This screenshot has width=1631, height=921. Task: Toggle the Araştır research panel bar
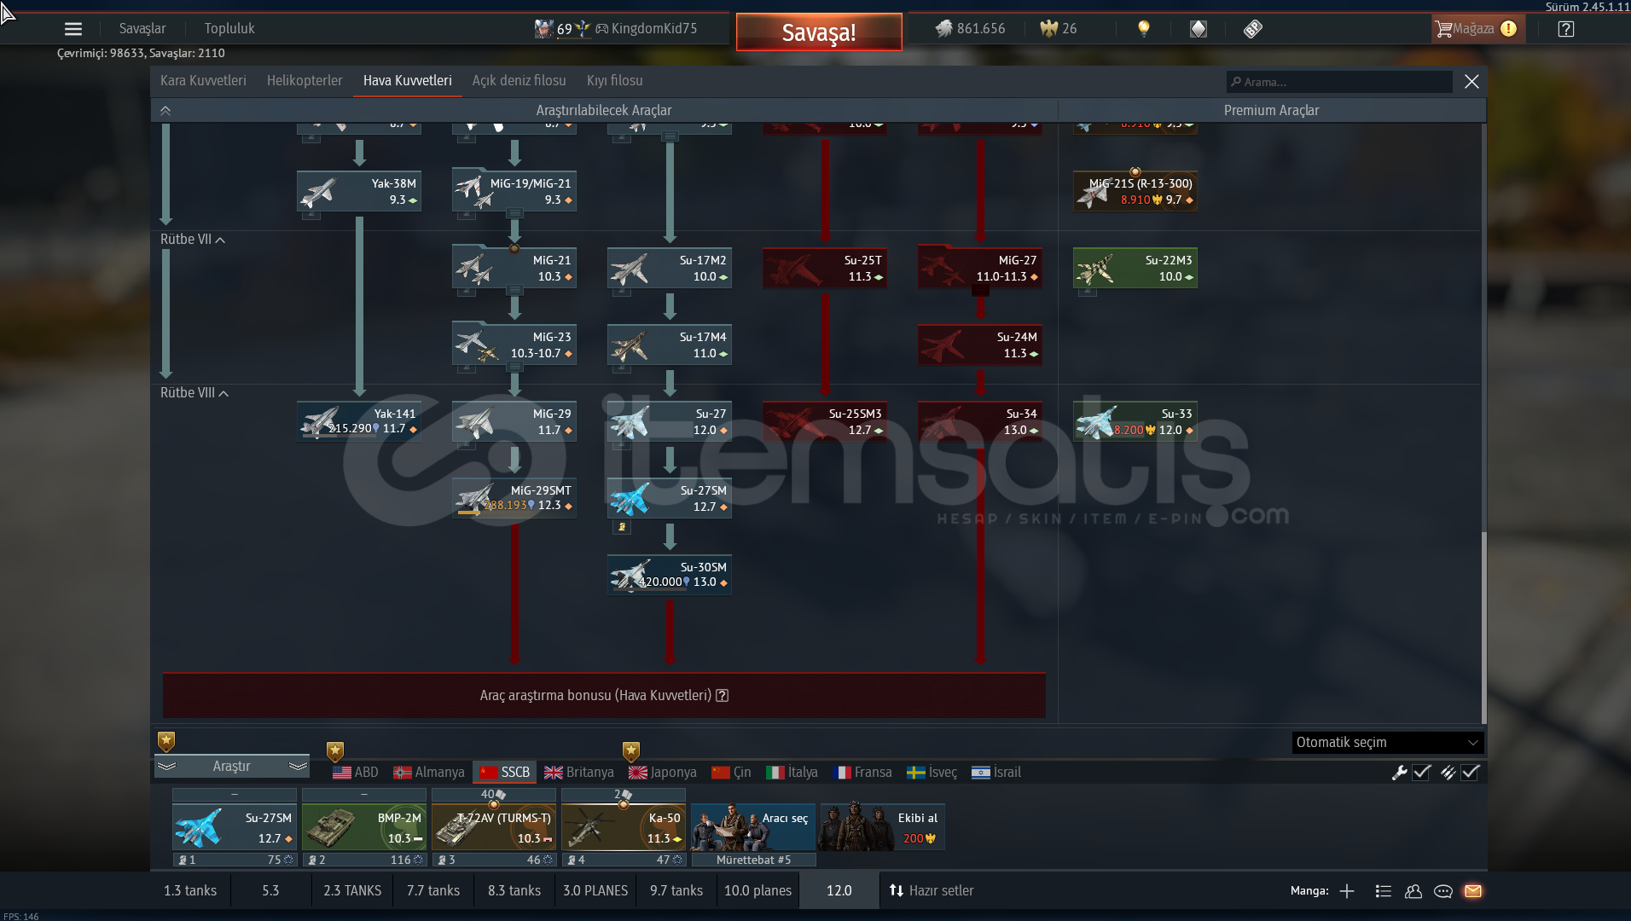(x=232, y=767)
